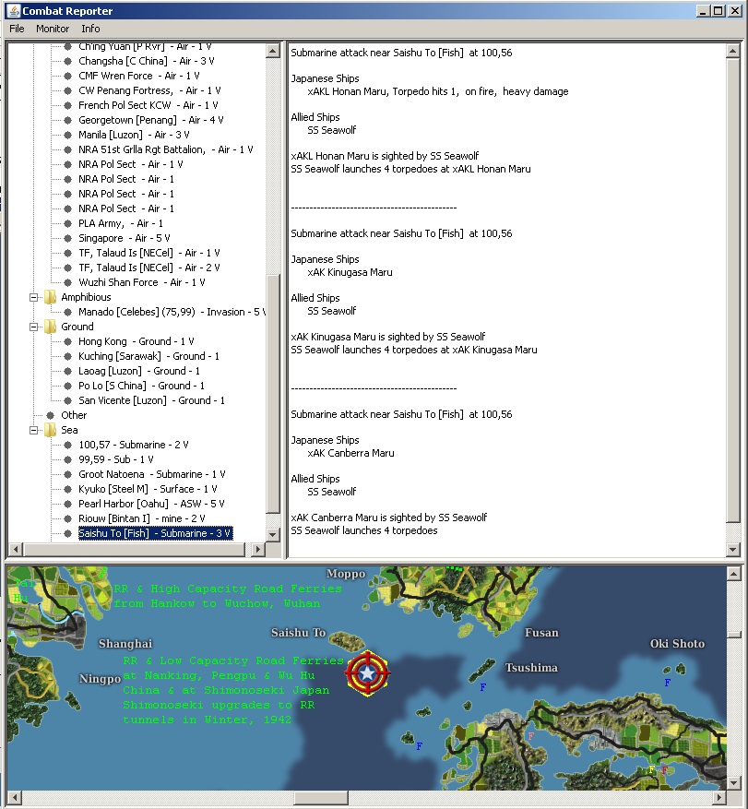The height and width of the screenshot is (809, 748).
Task: Click the Amphibious folder icon
Action: coord(50,297)
